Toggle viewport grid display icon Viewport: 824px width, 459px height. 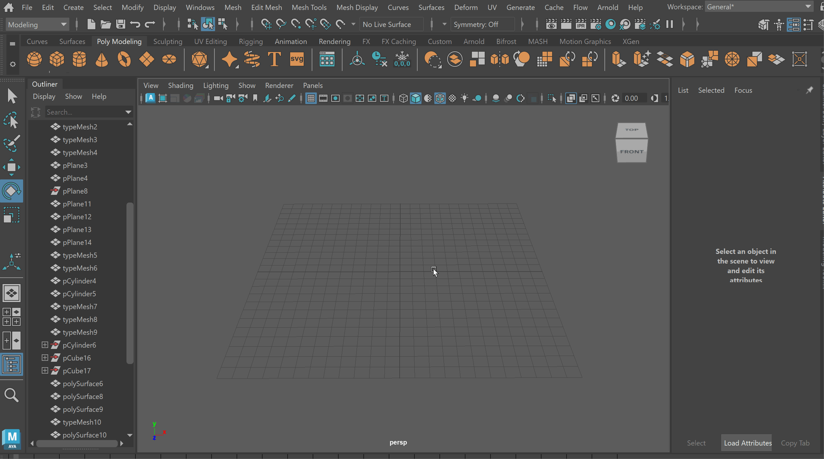pos(311,99)
